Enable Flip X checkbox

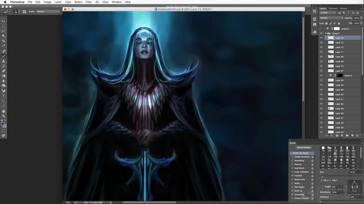[322, 180]
